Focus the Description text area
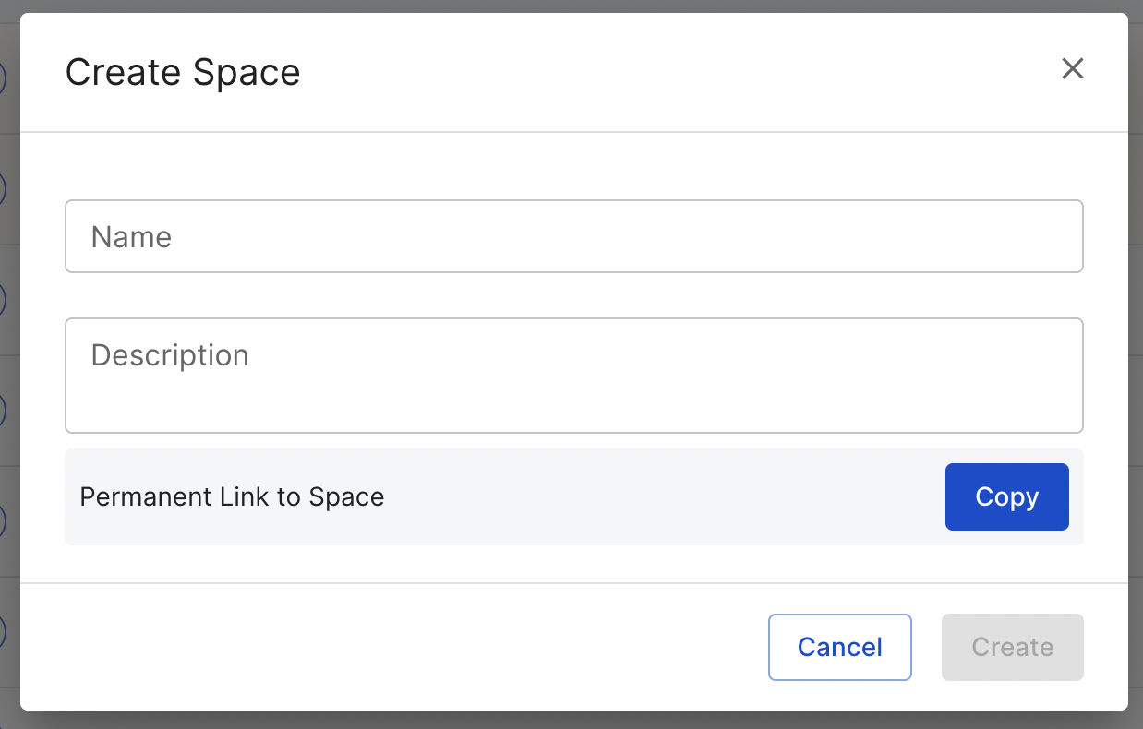Image resolution: width=1143 pixels, height=729 pixels. click(573, 376)
